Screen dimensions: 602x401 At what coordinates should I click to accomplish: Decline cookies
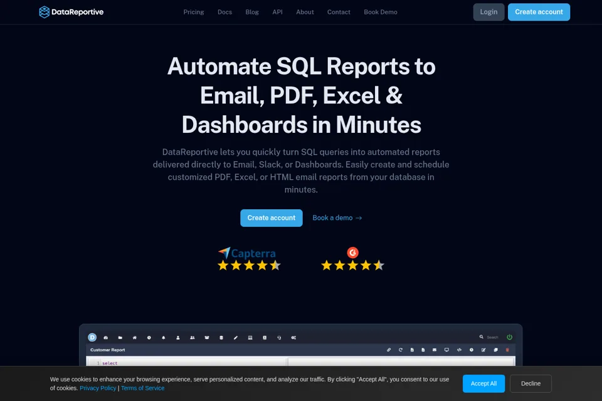click(531, 383)
